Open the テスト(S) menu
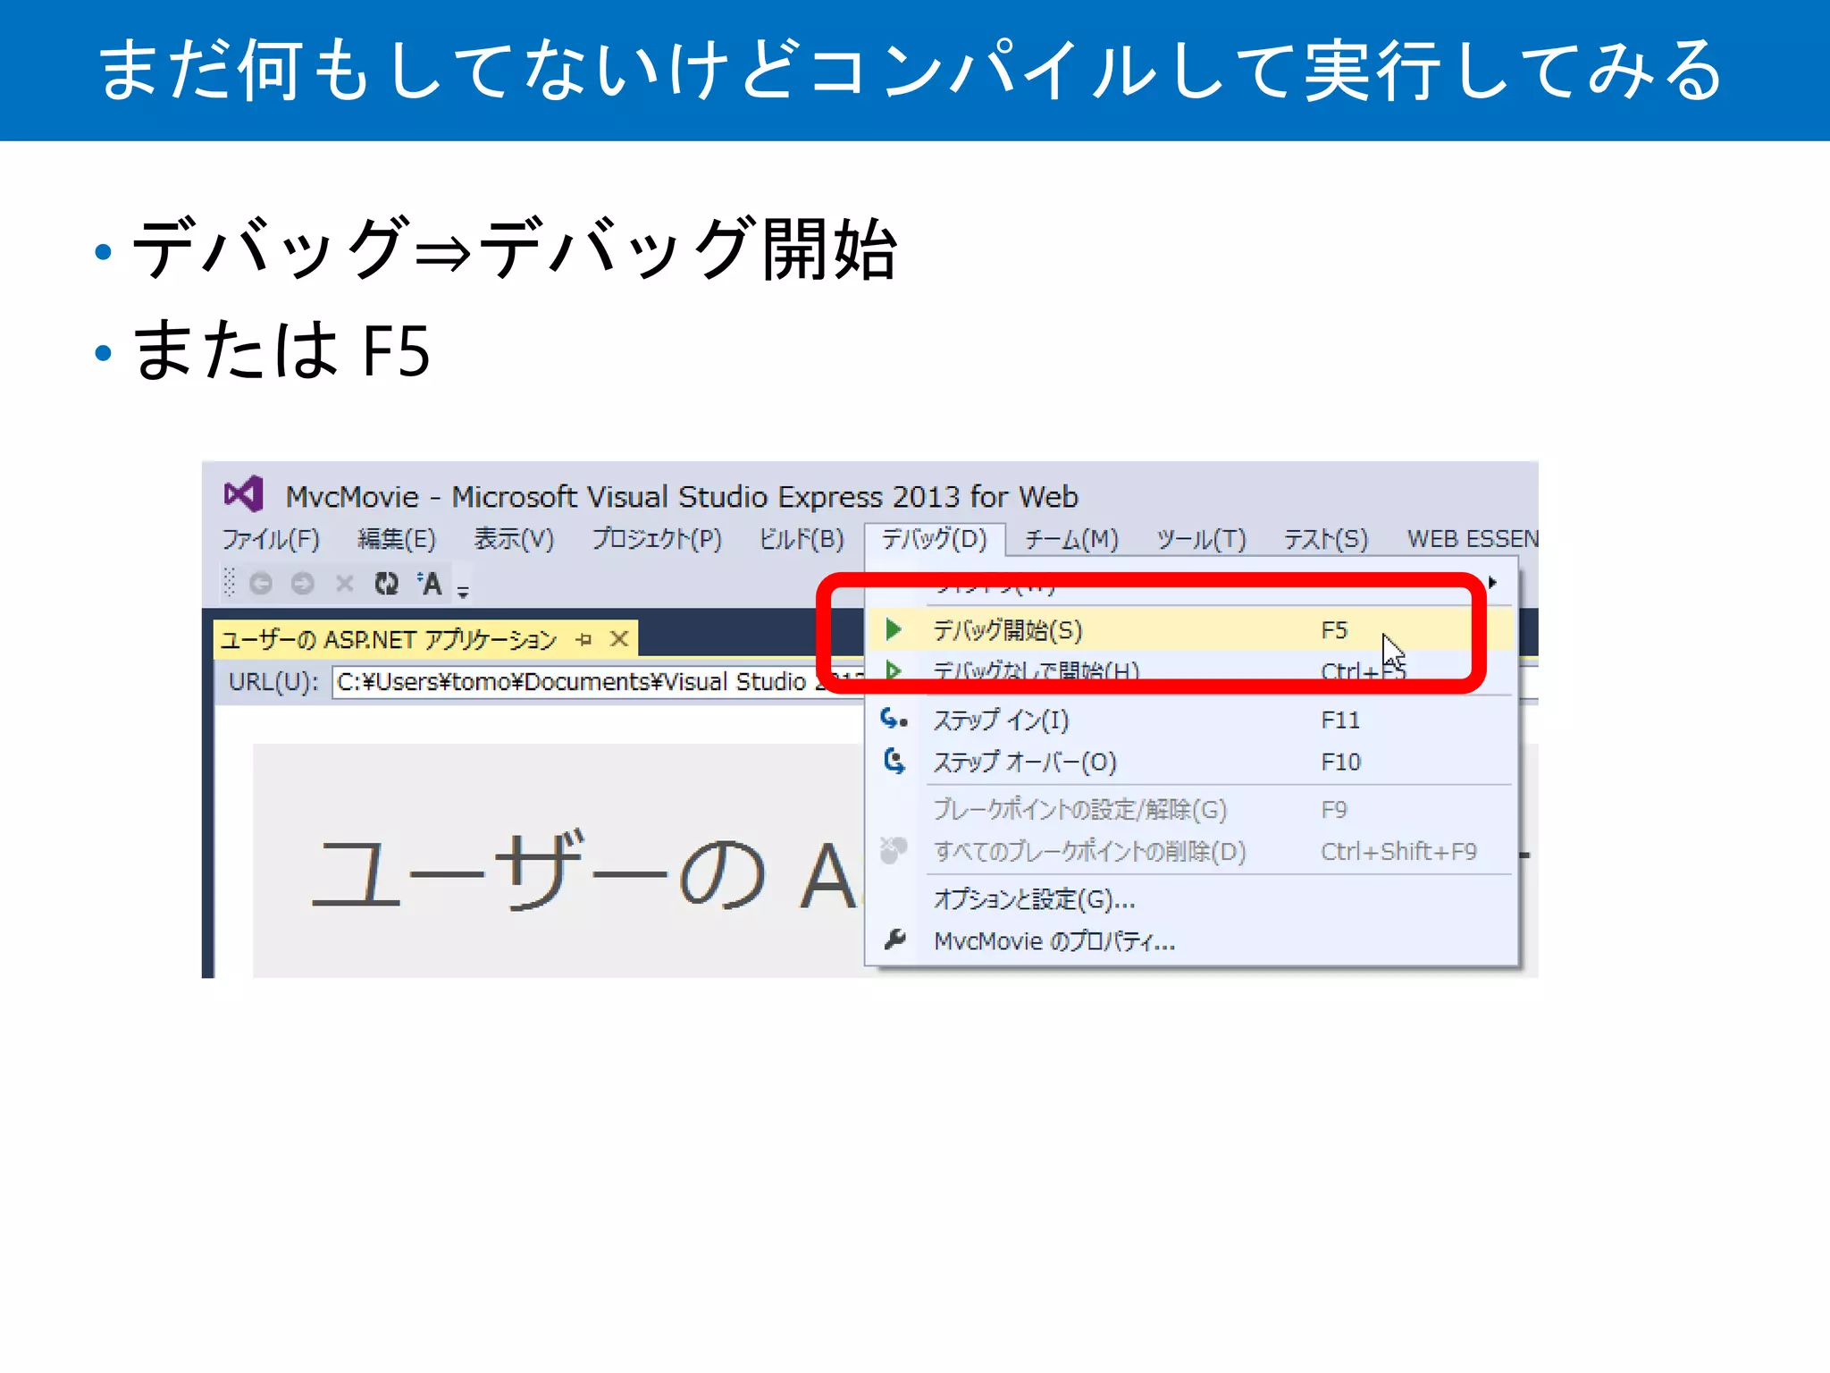The width and height of the screenshot is (1830, 1373). coord(1326,539)
